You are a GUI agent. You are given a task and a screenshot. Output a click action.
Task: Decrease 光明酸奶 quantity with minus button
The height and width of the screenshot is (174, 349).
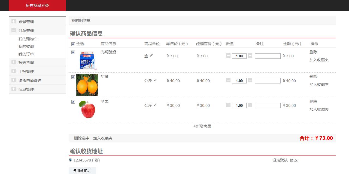point(228,56)
